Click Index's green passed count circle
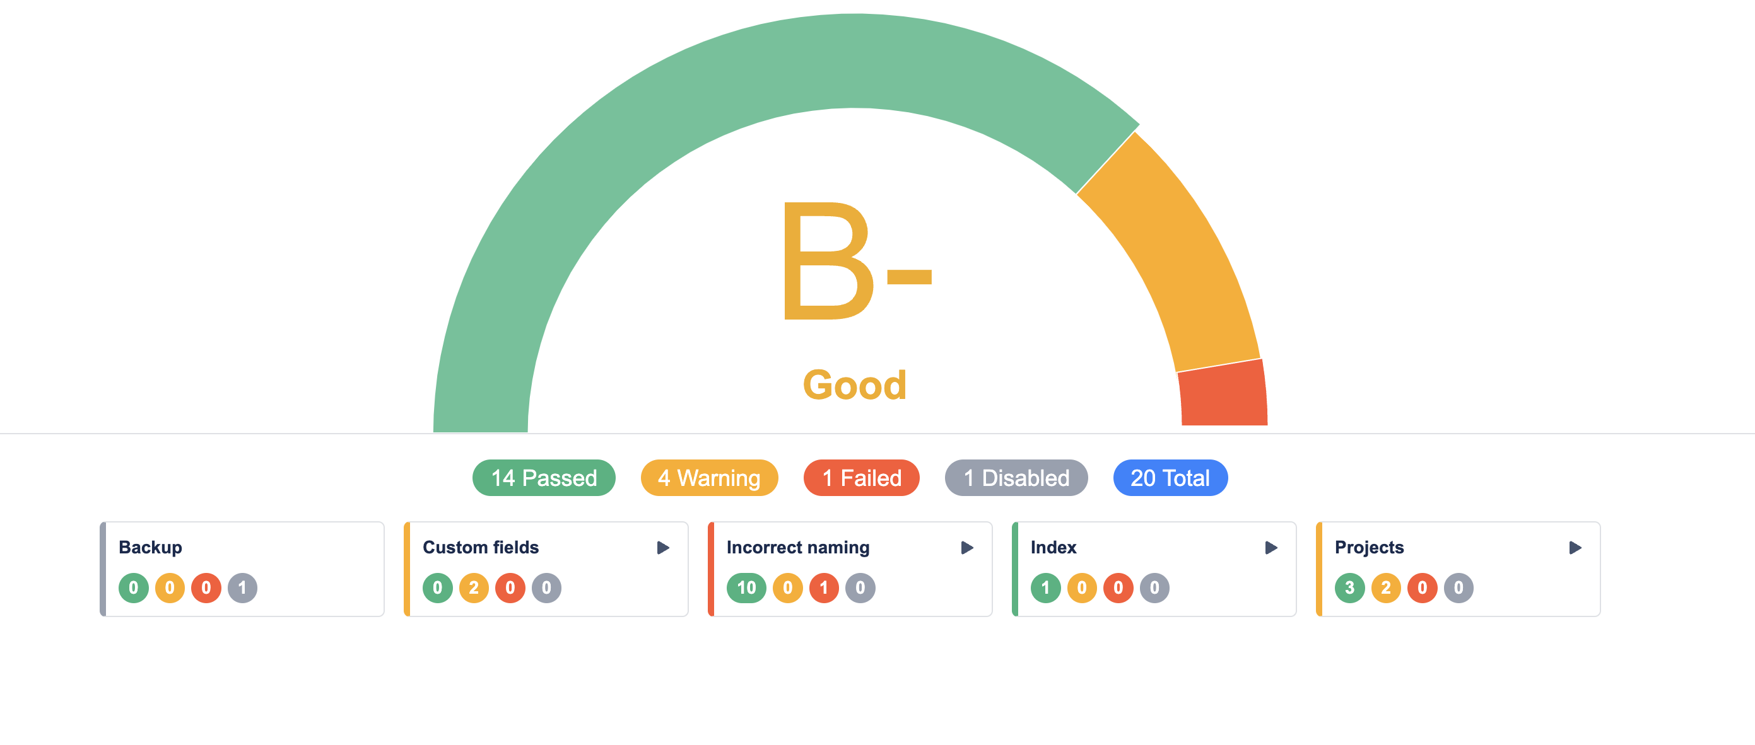1755x745 pixels. pos(1045,587)
